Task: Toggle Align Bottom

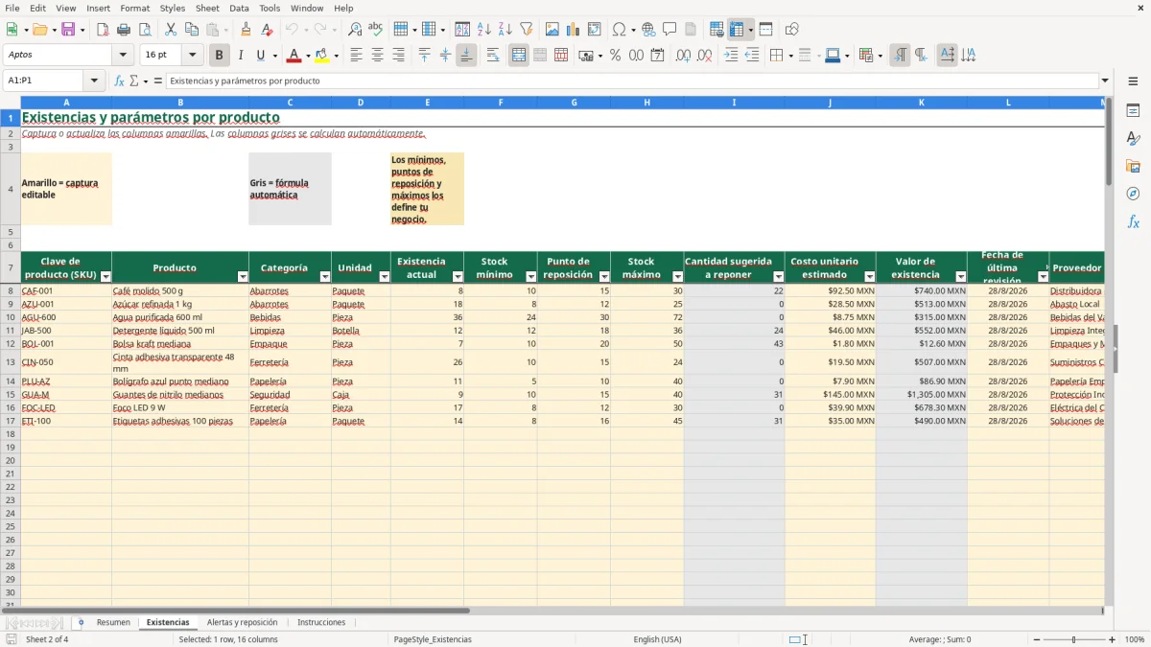Action: (466, 56)
